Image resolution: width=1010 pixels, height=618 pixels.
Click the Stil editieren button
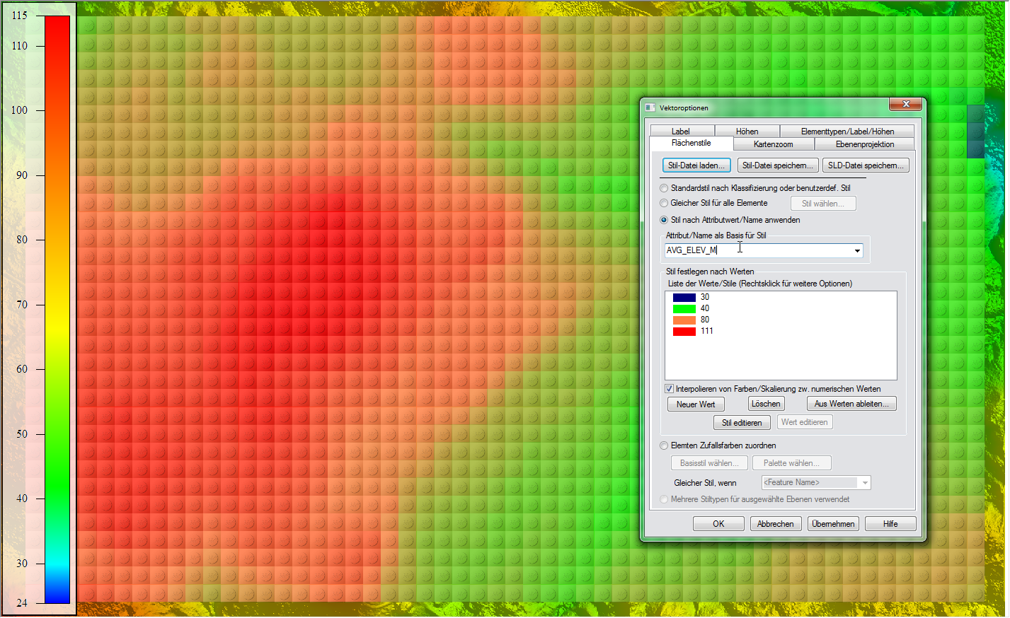coord(742,423)
